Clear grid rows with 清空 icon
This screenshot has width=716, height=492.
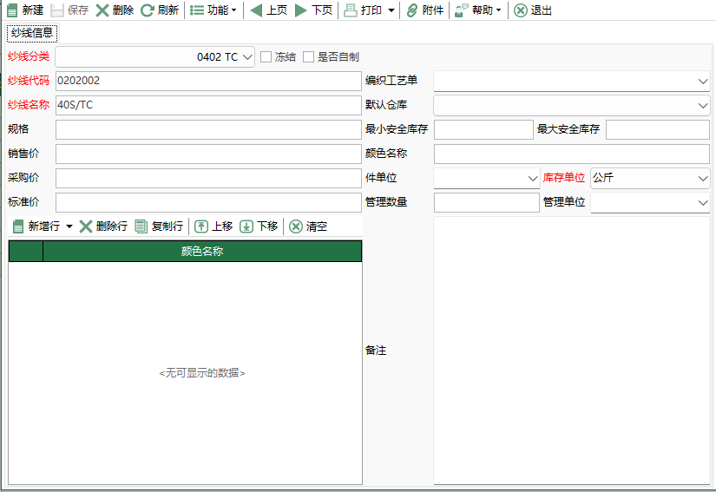coord(296,226)
